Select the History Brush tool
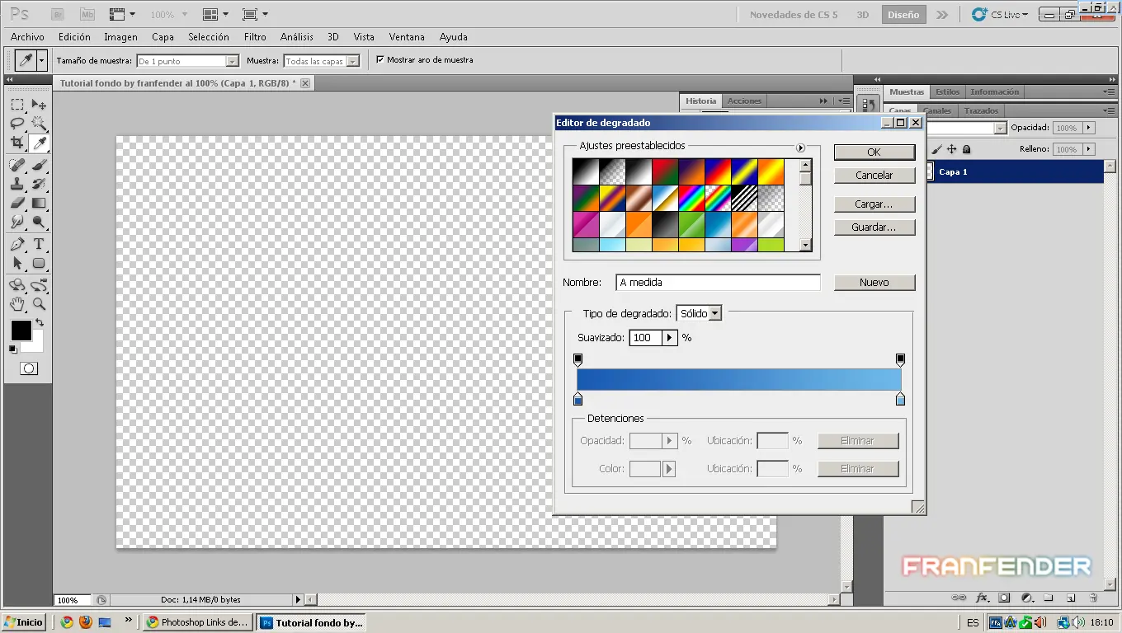 [x=39, y=184]
